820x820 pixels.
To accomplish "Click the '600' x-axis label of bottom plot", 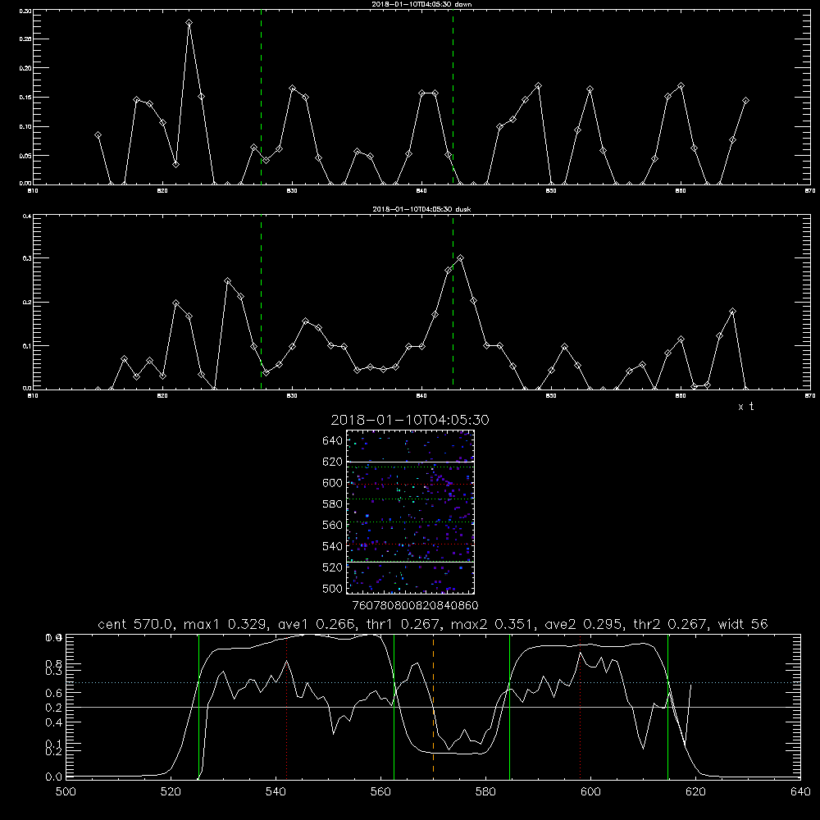I will coord(590,792).
